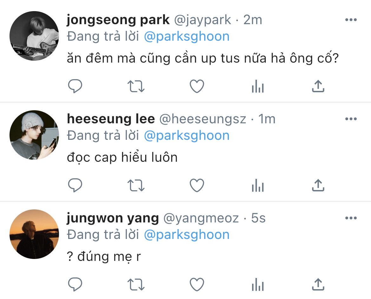This screenshot has width=371, height=299.
Task: Like jungwon yang's tweet
Action: tap(197, 284)
